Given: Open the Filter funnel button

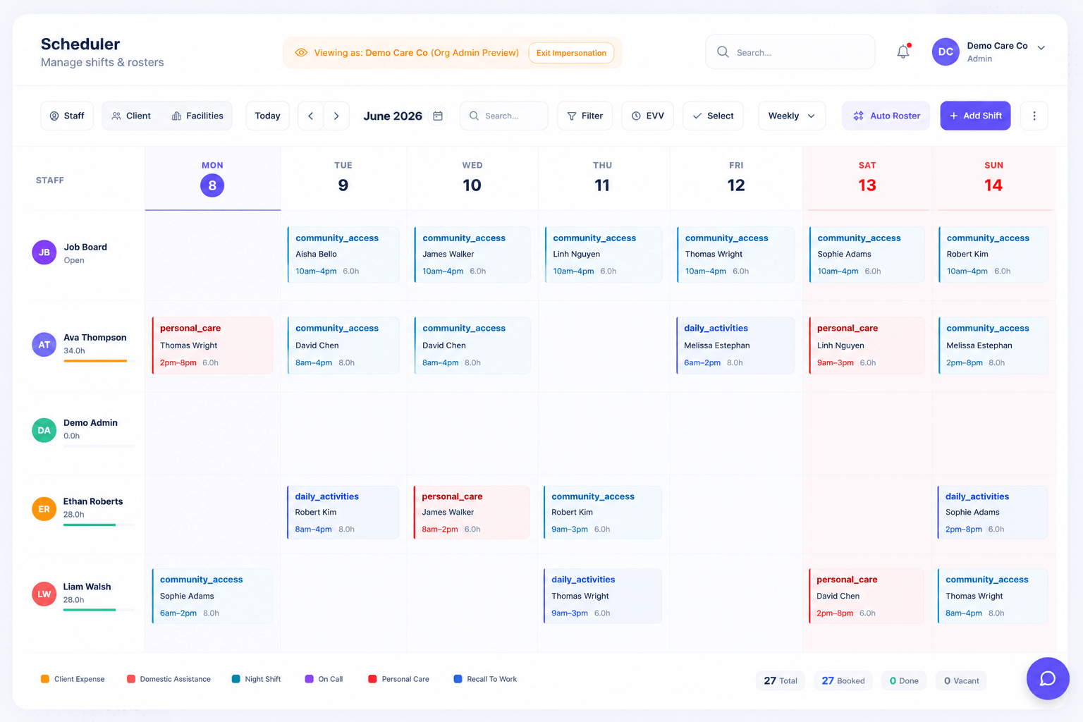Looking at the screenshot, I should coord(585,116).
